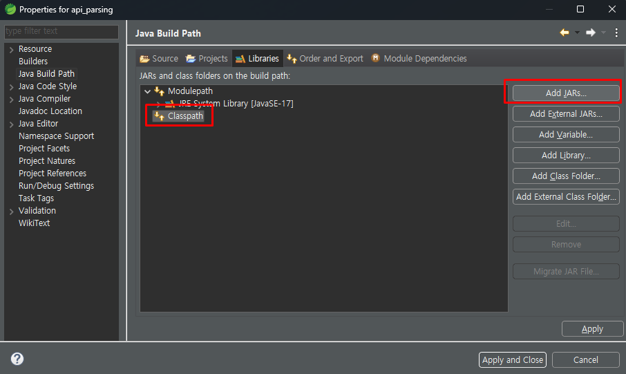Switch to the Source tab
This screenshot has width=626, height=374.
tap(159, 58)
